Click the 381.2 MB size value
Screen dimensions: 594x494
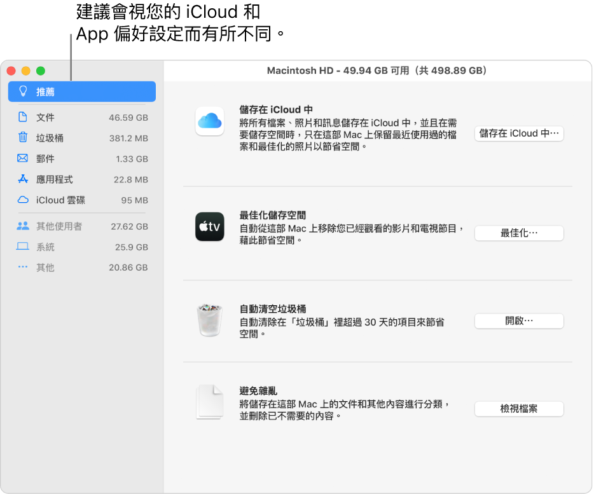coord(129,138)
